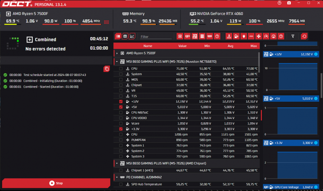323x191 pixels.
Task: Select the +3.3V graph header bar
Action: (x=291, y=143)
